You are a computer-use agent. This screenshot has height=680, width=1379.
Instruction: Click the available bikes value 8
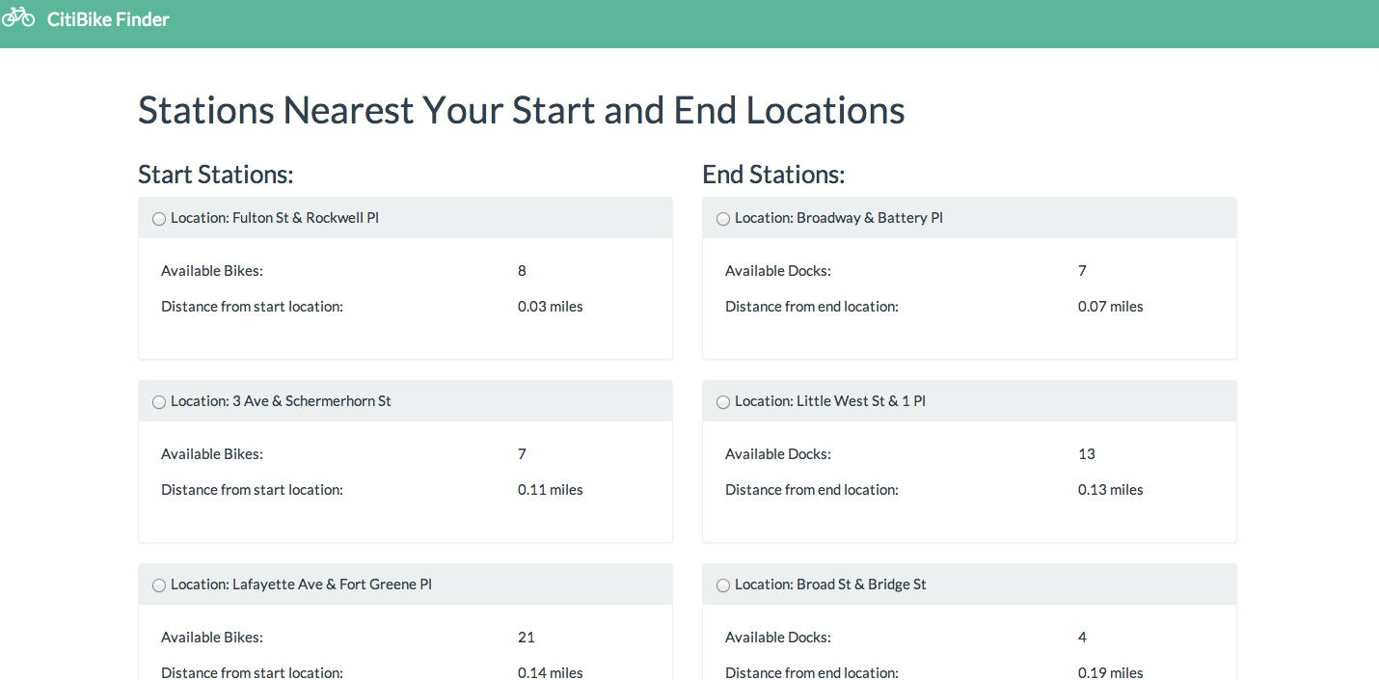(x=522, y=271)
